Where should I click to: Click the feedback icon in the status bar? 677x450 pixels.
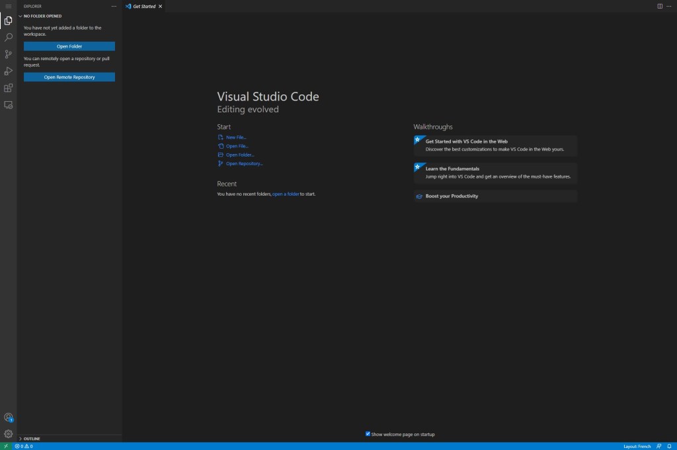(x=659, y=446)
